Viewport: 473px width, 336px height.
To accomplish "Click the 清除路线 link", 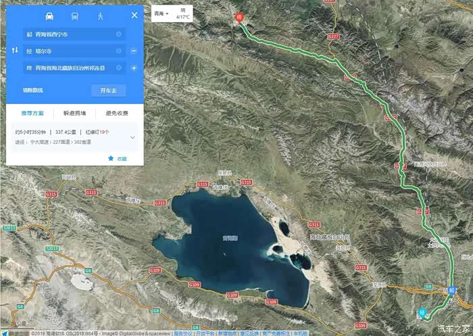I will 32,91.
